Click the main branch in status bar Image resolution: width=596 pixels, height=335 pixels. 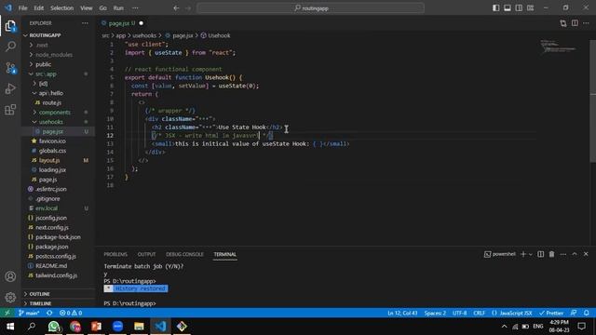coord(29,313)
